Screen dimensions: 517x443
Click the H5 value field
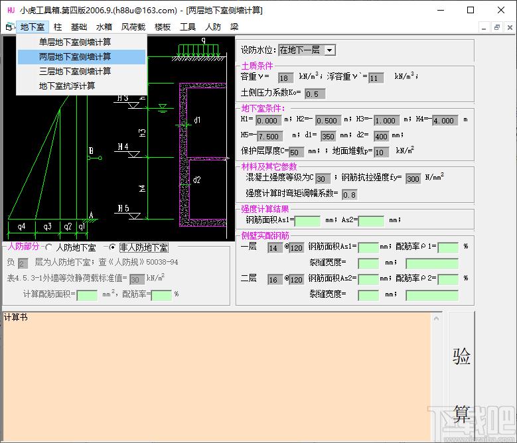(269, 137)
